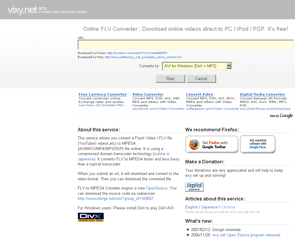Click 'Convert Between All Formats' ad description
The height and width of the screenshot is (239, 295).
click(x=264, y=102)
